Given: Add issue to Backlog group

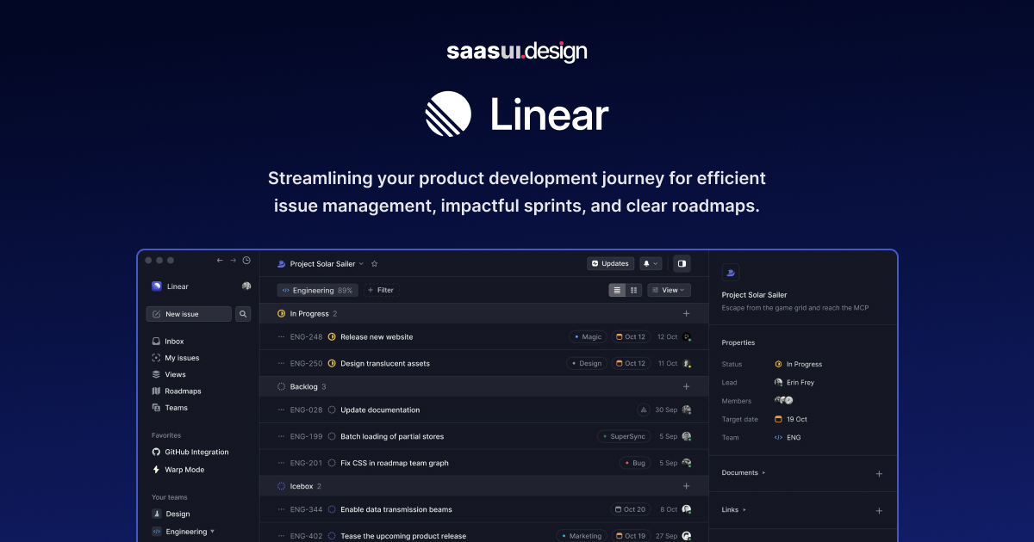Looking at the screenshot, I should click(x=687, y=387).
